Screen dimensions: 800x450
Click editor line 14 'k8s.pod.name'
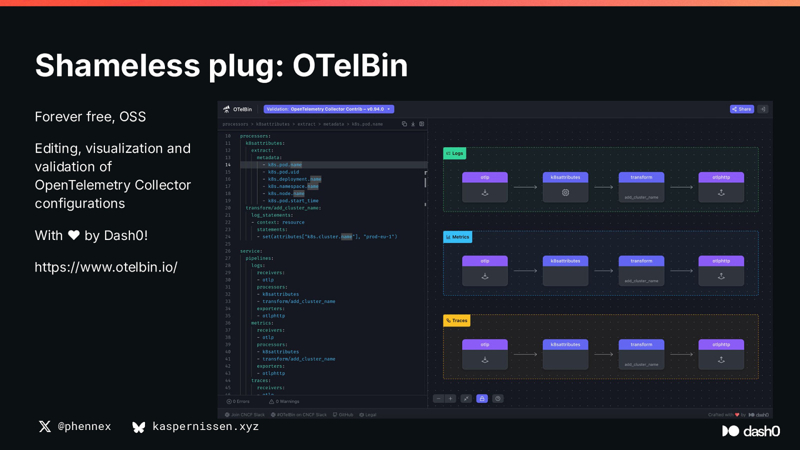tap(284, 165)
